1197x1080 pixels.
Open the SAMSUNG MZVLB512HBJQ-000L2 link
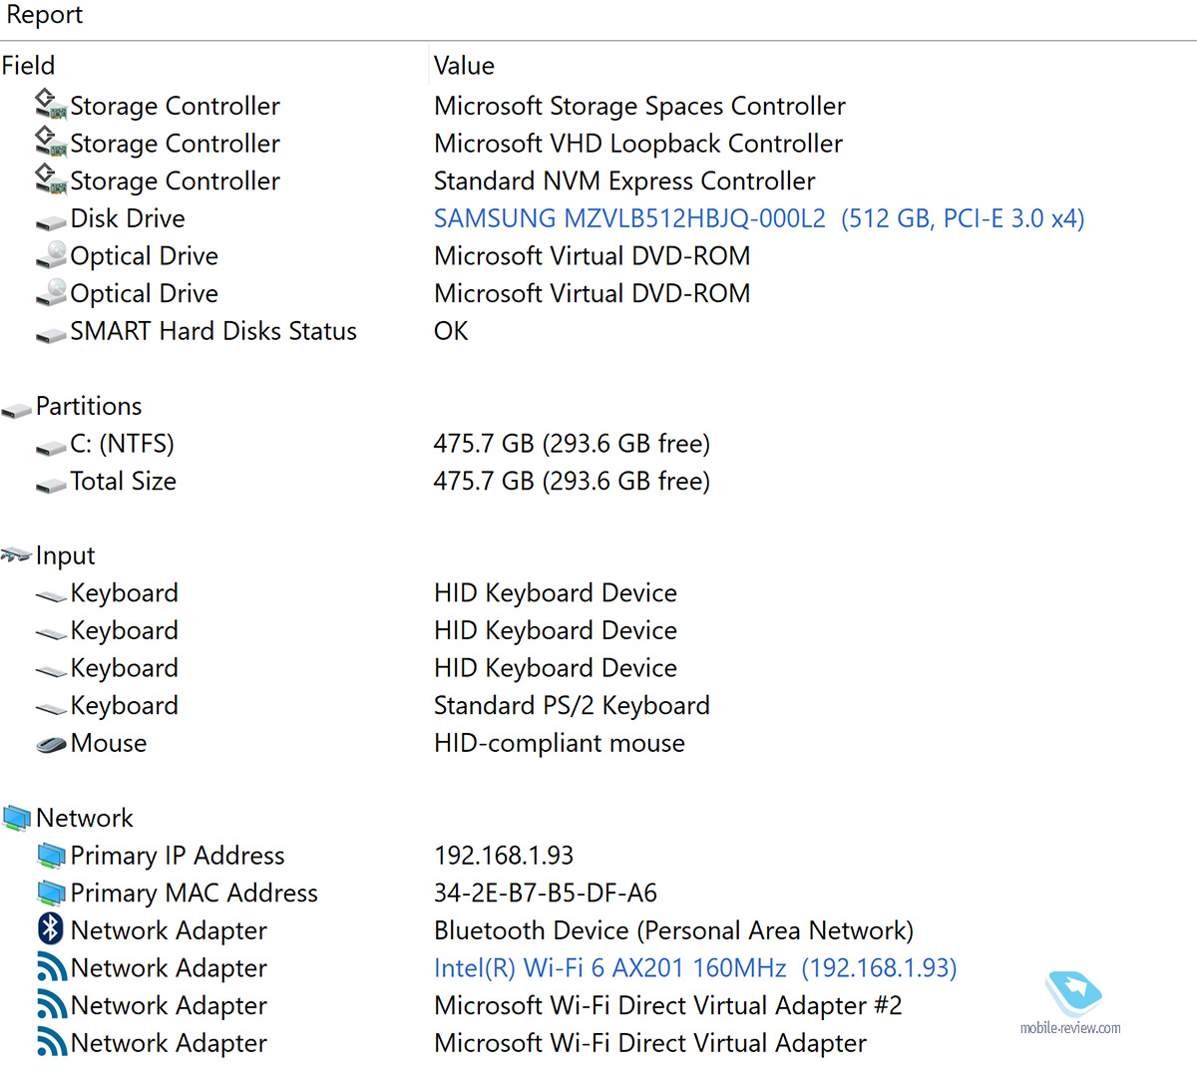point(759,218)
